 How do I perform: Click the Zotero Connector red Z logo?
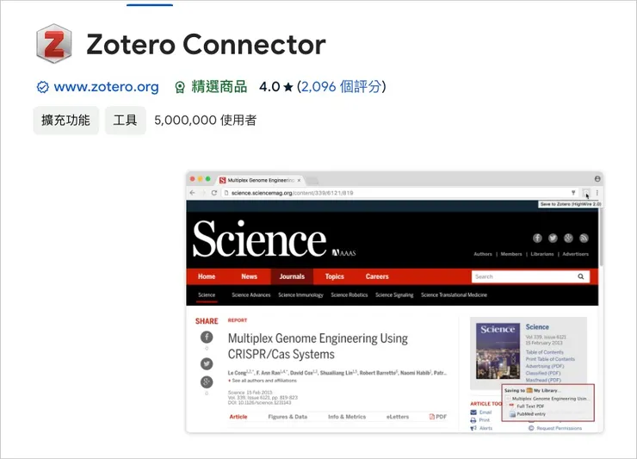coord(54,44)
